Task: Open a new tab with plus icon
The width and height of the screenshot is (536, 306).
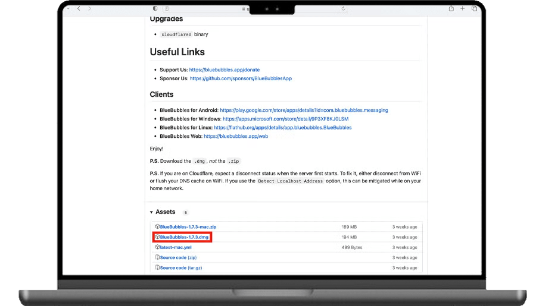Action: tap(463, 8)
